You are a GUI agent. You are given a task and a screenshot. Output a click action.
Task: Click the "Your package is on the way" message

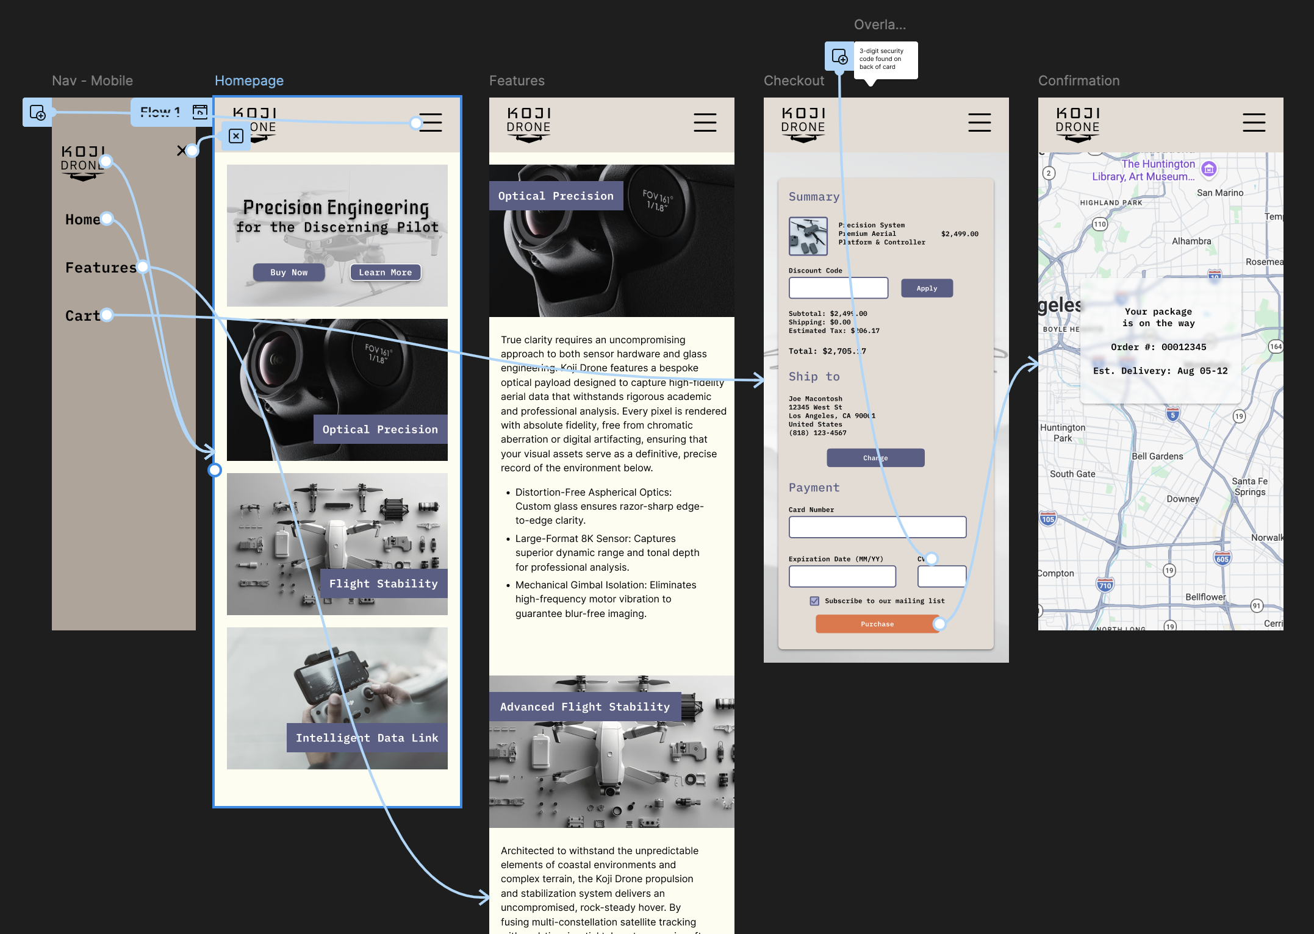pos(1158,317)
